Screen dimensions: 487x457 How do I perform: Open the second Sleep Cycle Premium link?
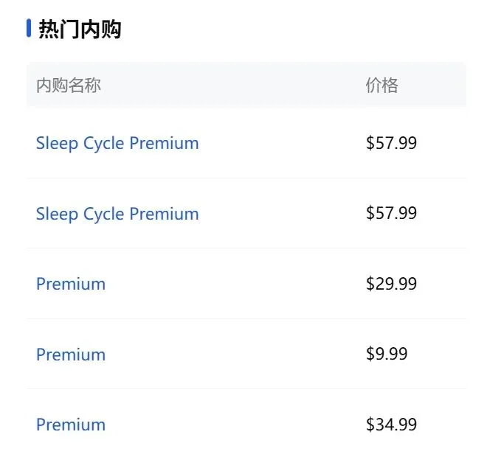pyautogui.click(x=117, y=214)
